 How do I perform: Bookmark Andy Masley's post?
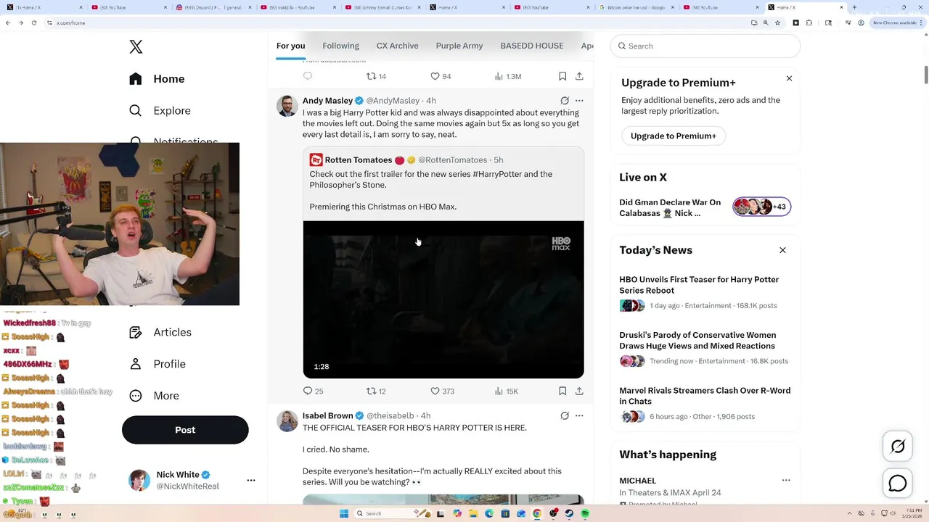point(562,391)
